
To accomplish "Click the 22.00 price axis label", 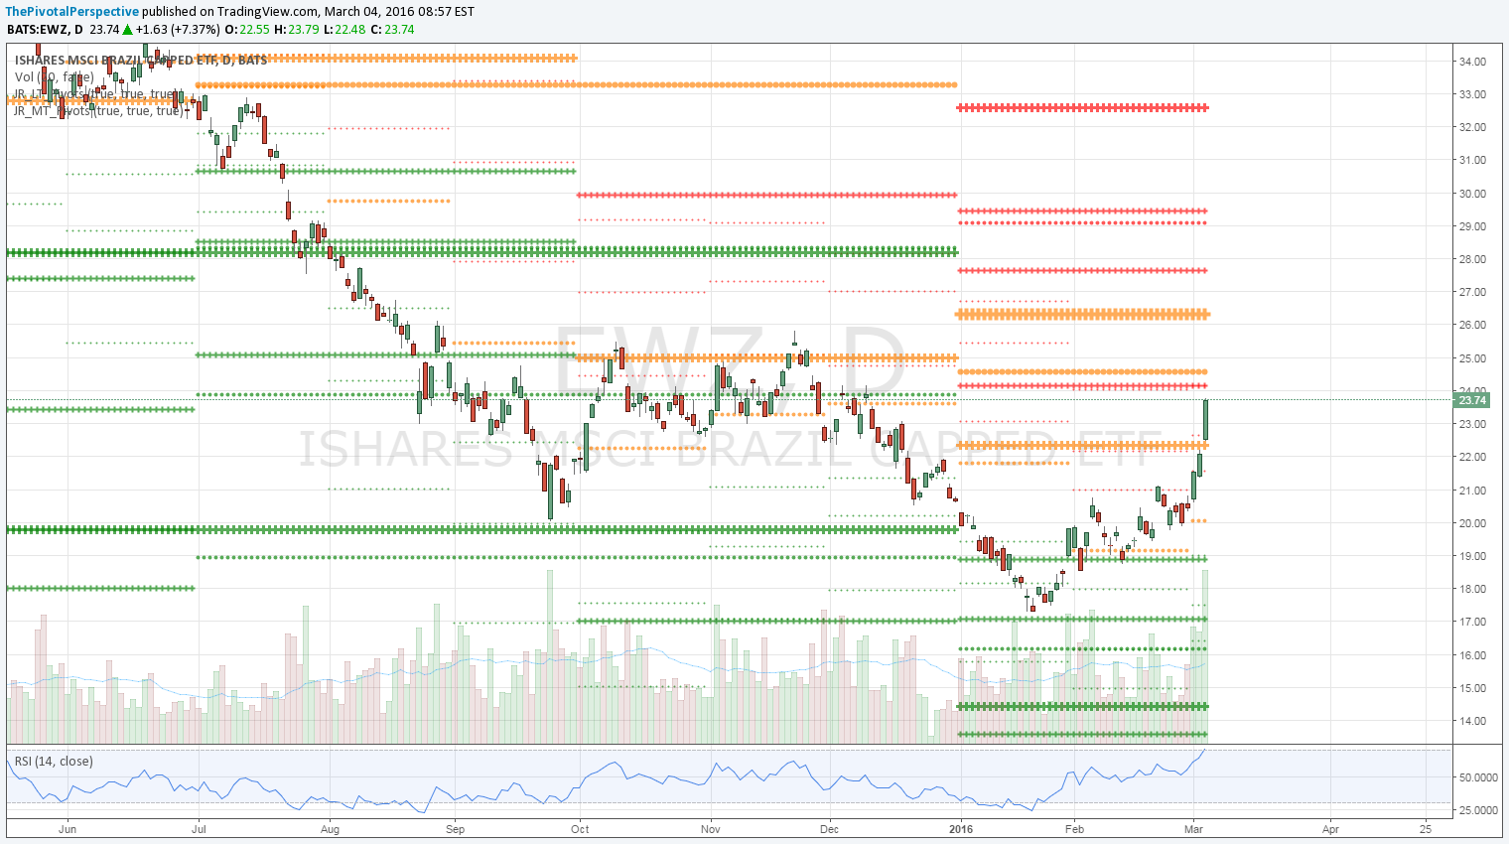I will click(1472, 457).
